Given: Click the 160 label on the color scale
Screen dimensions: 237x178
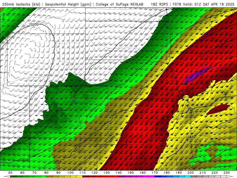Looking at the screenshot, I should pos(142,173).
